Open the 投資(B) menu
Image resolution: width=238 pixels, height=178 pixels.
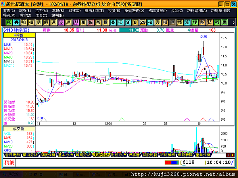[x=114, y=11]
